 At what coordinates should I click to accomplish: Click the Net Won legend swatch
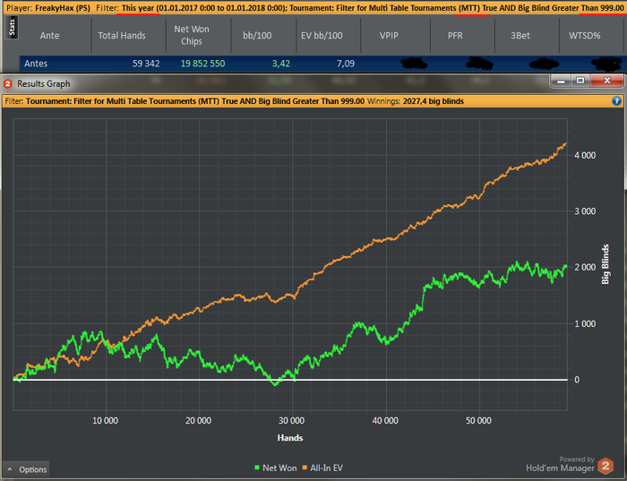257,468
